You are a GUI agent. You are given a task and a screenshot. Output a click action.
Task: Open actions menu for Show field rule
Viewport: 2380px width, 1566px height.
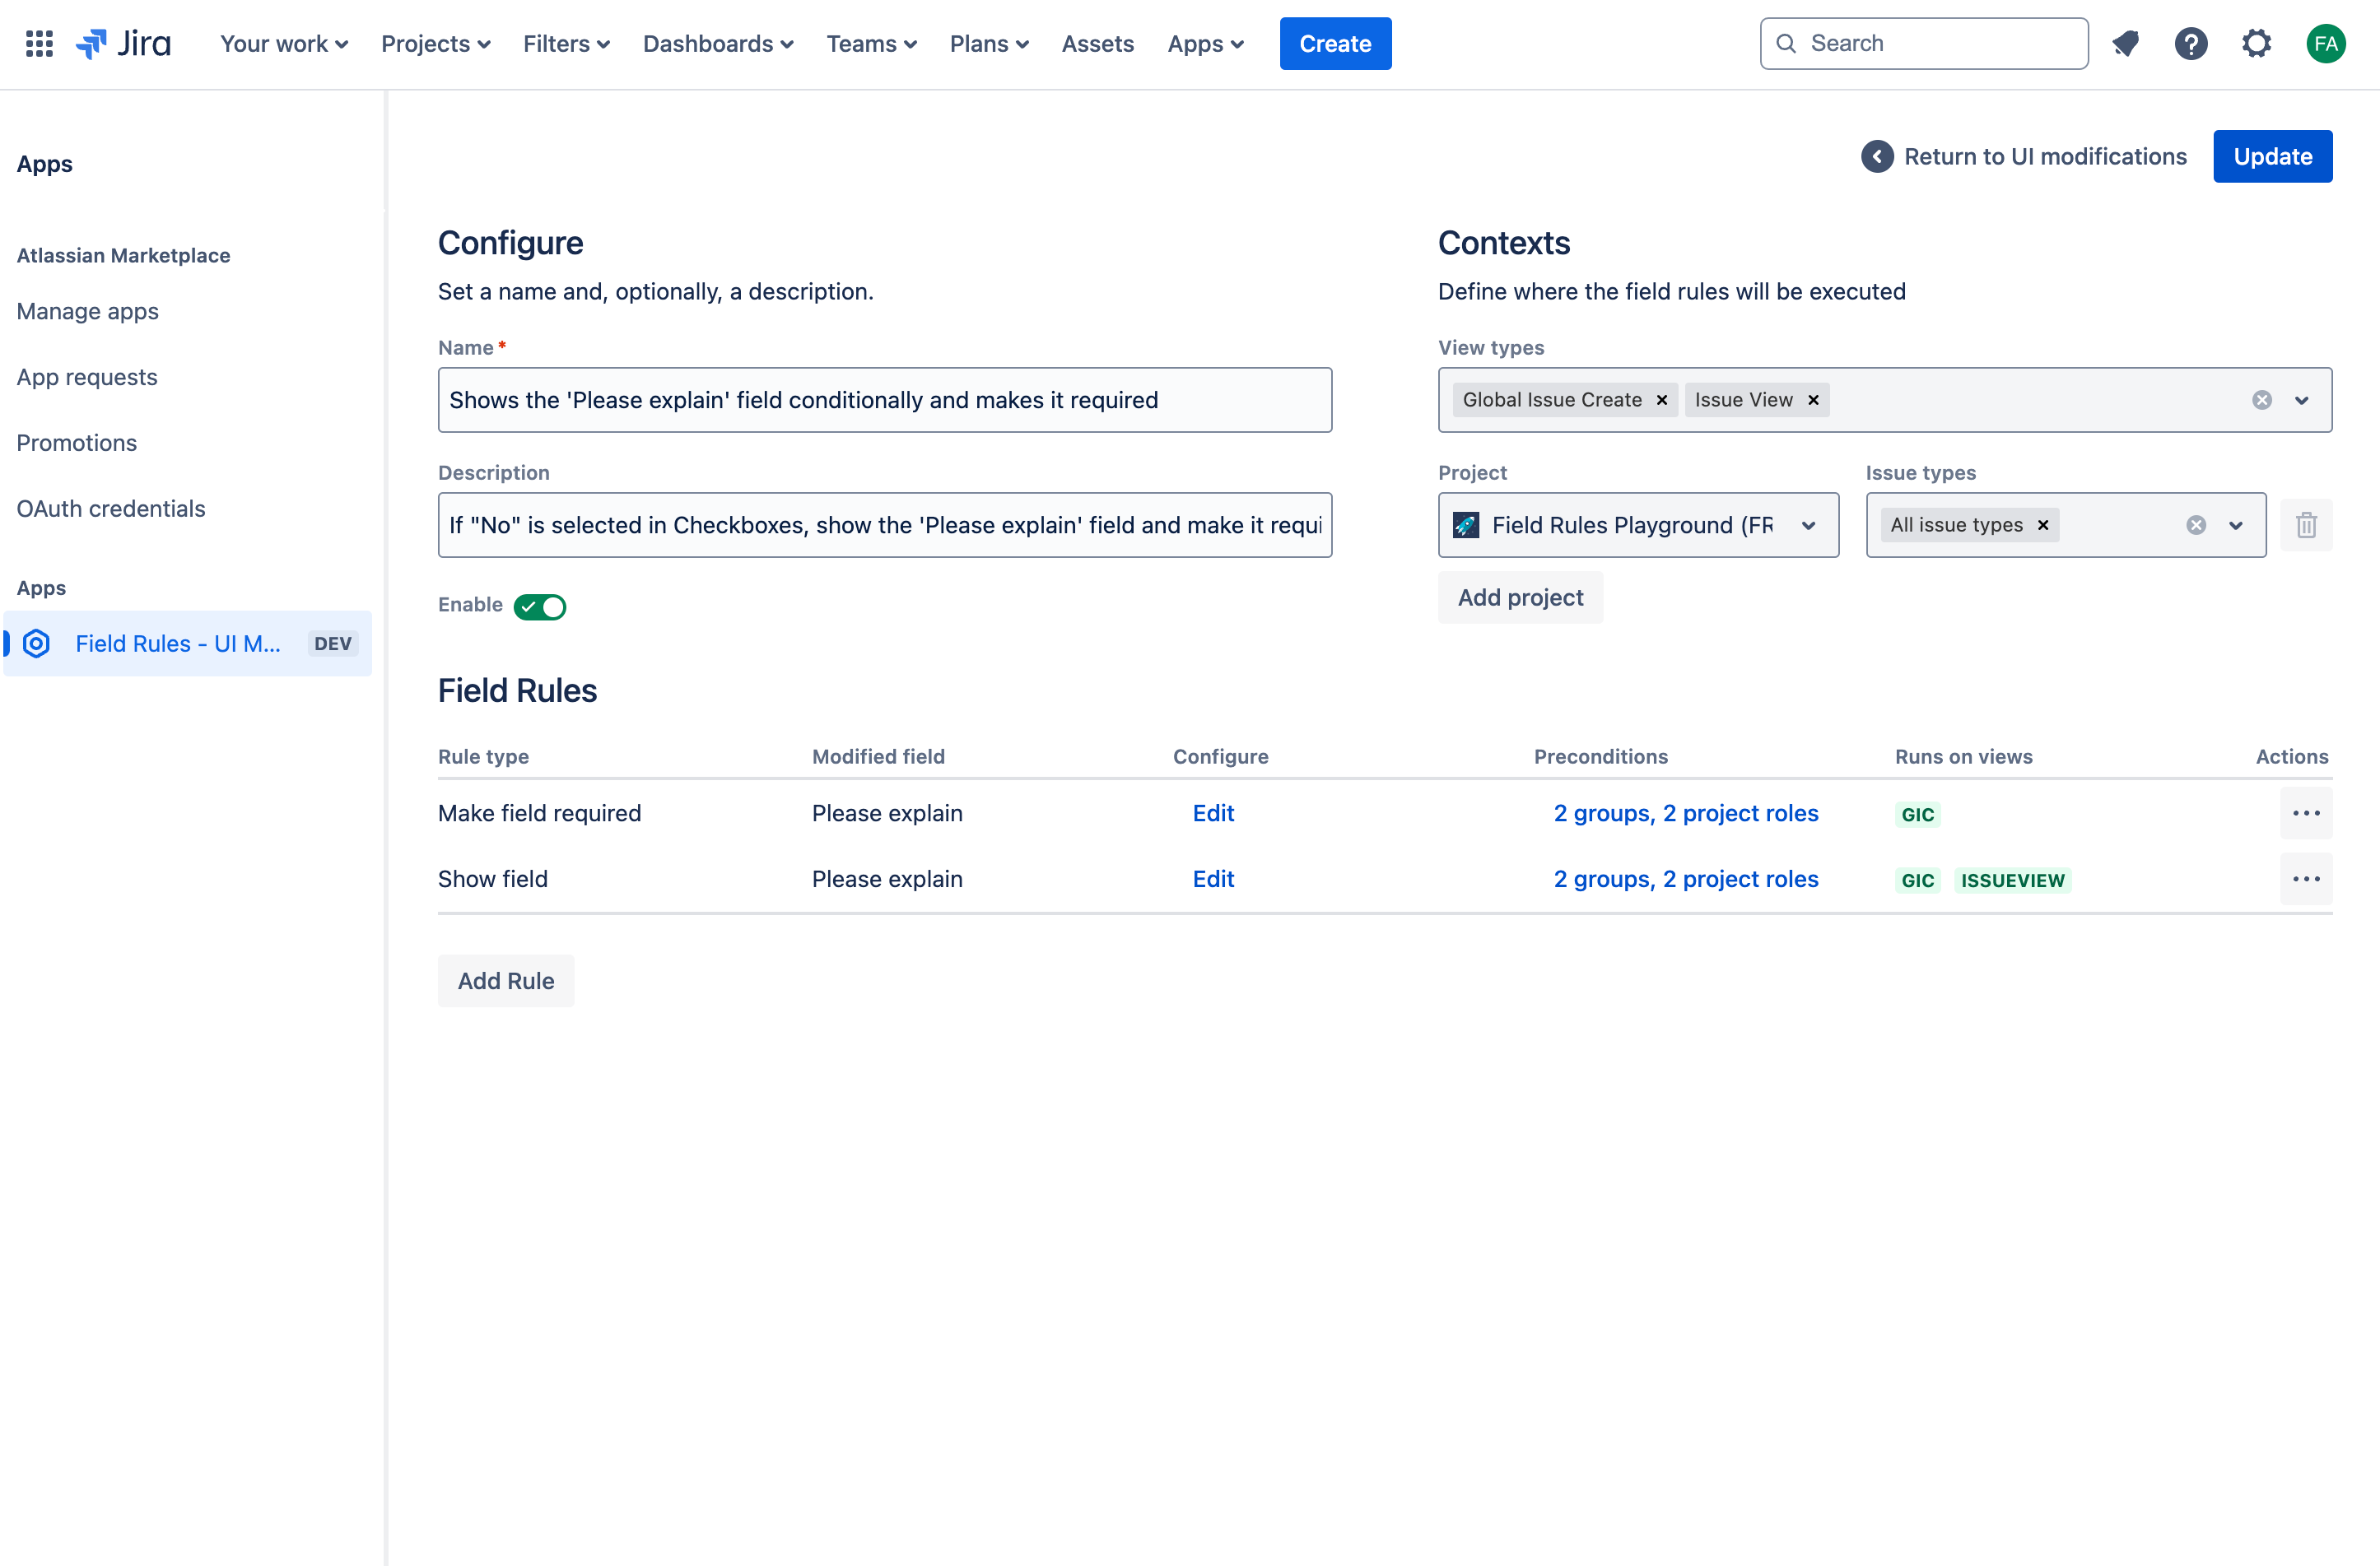2305,880
